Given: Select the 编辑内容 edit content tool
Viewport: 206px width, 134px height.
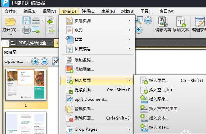Looking at the screenshot, I should pos(163,25).
